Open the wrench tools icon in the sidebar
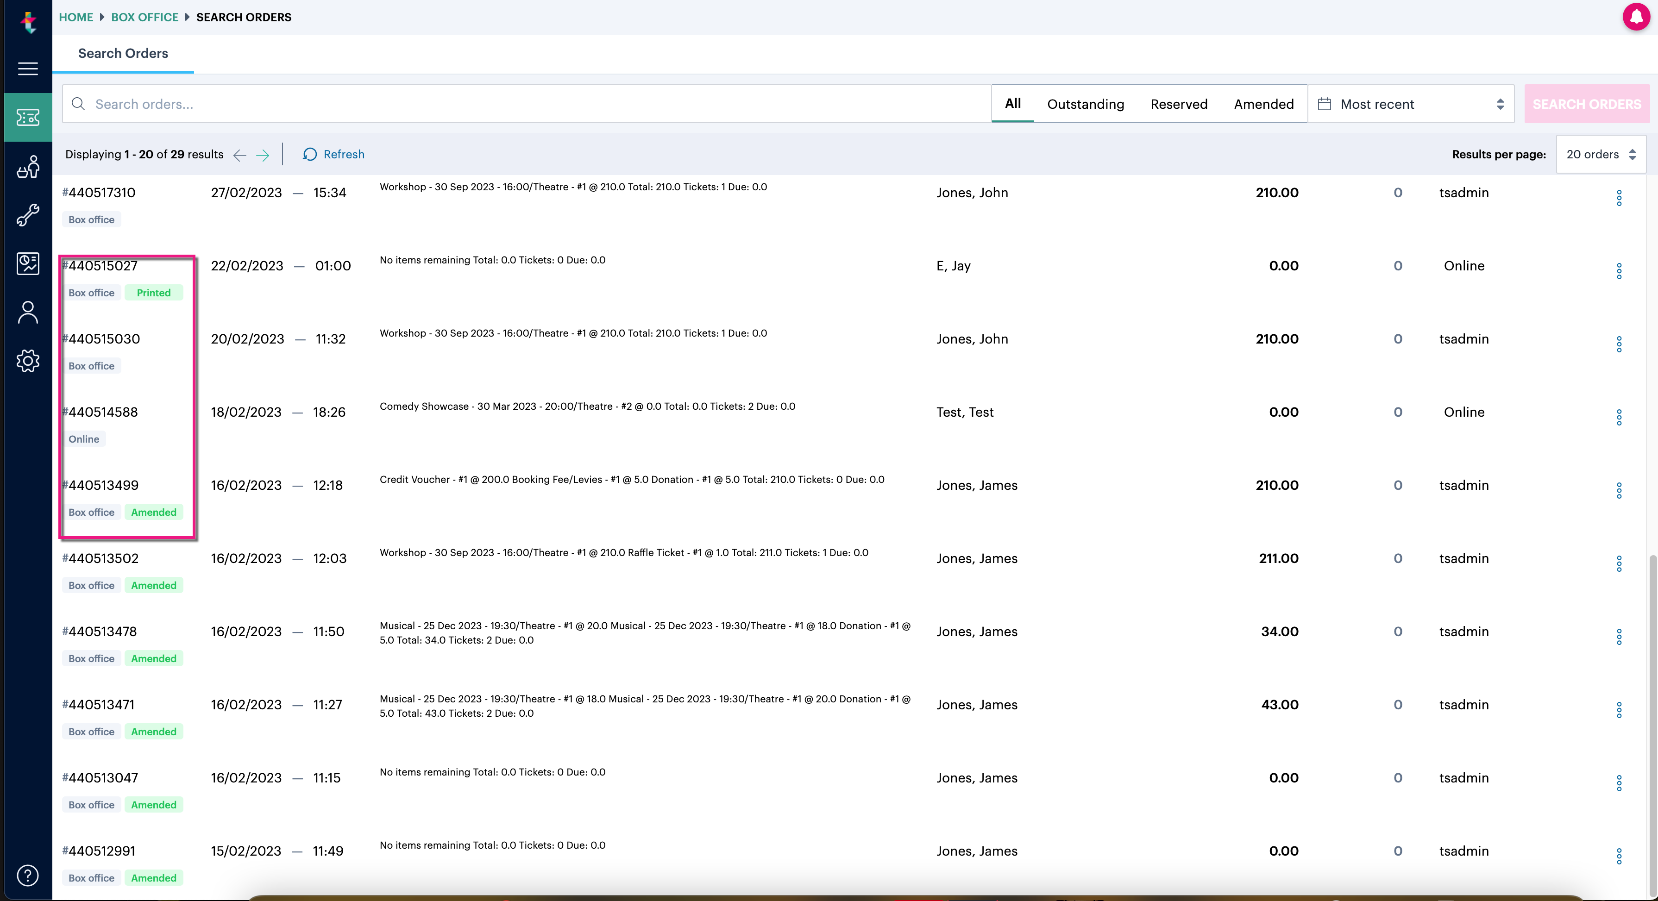This screenshot has height=901, width=1658. pyautogui.click(x=28, y=215)
